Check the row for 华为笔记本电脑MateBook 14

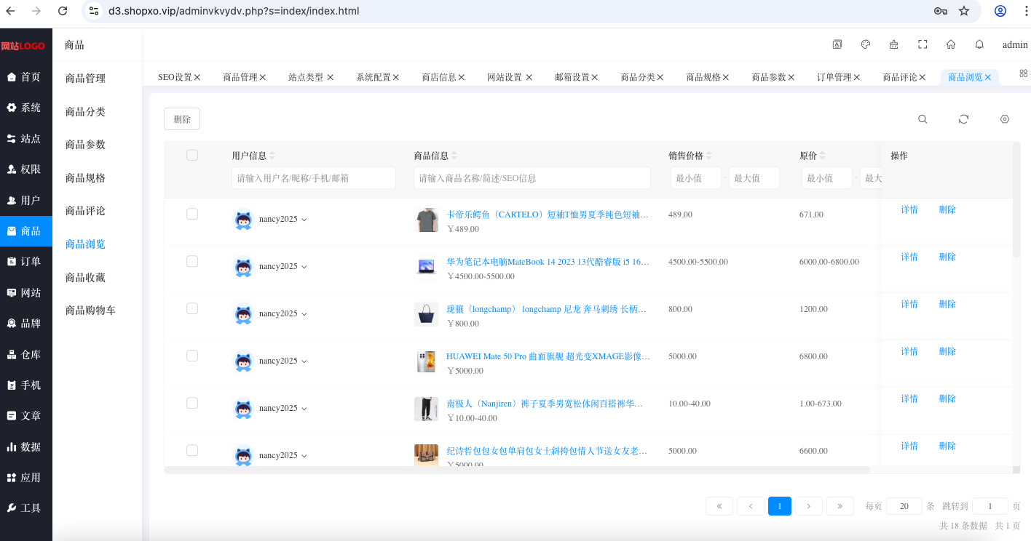click(192, 261)
